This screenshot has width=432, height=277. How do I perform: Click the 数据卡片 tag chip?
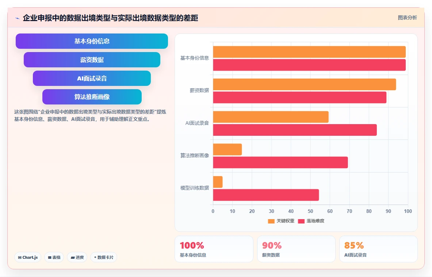pyautogui.click(x=104, y=257)
